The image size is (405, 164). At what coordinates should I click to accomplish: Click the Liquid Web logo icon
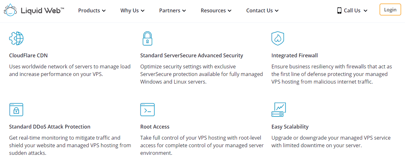point(11,10)
